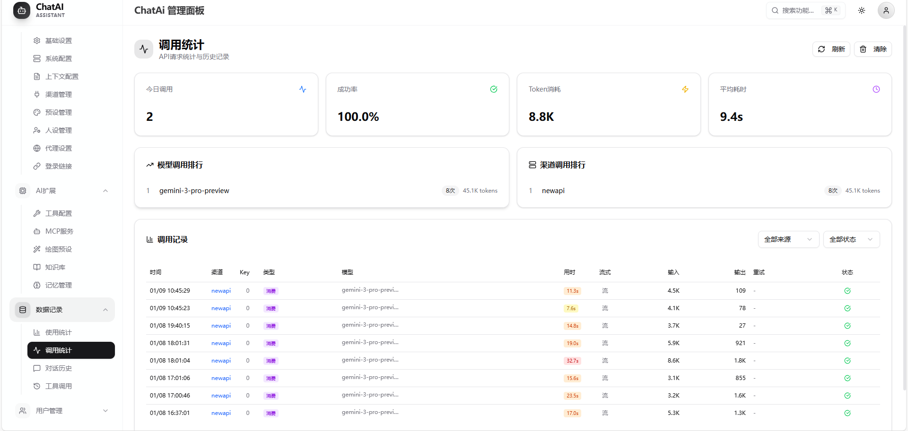Click the 知识库 book icon

click(37, 267)
